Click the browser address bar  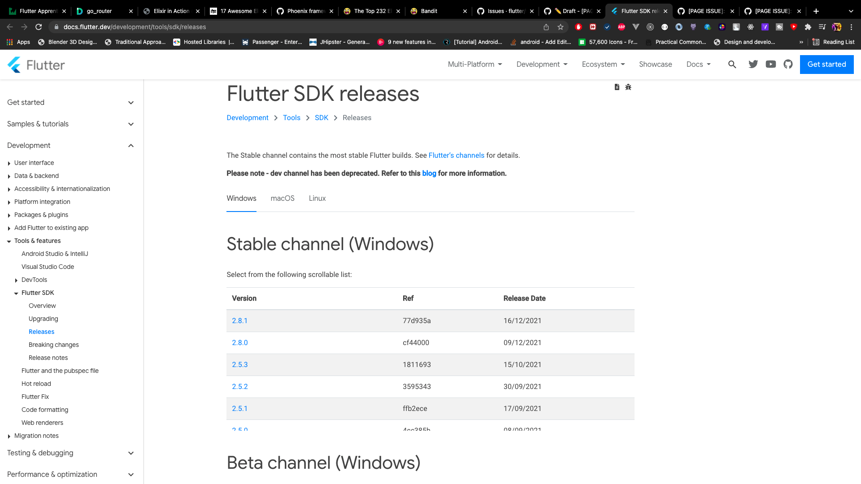pos(179,27)
